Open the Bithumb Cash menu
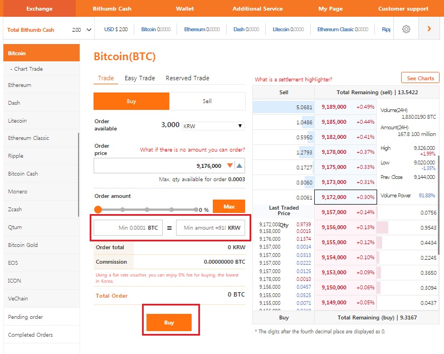The image size is (444, 354). (112, 8)
